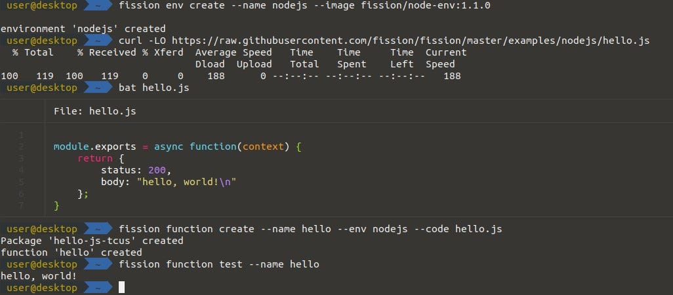Image resolution: width=673 pixels, height=295 pixels.
Task: Click the blue '~' directory segment on the first prompt
Action: pos(98,6)
